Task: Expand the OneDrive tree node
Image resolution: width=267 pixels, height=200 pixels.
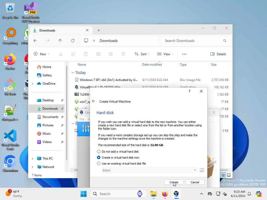Action: tap(33, 84)
